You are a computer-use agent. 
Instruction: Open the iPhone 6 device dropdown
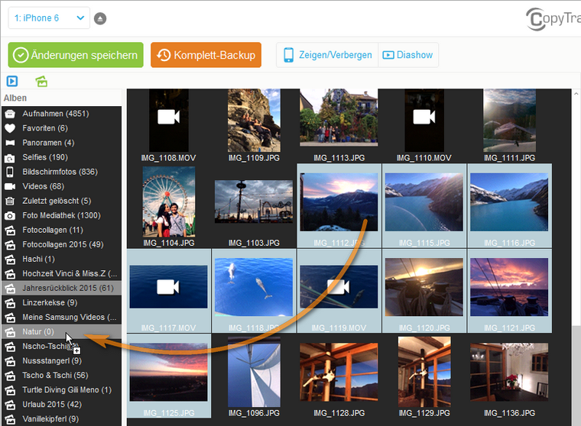pos(49,18)
